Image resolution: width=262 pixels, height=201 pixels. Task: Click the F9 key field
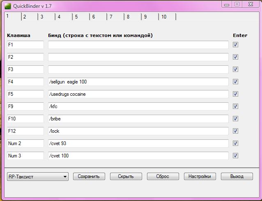click(25, 106)
